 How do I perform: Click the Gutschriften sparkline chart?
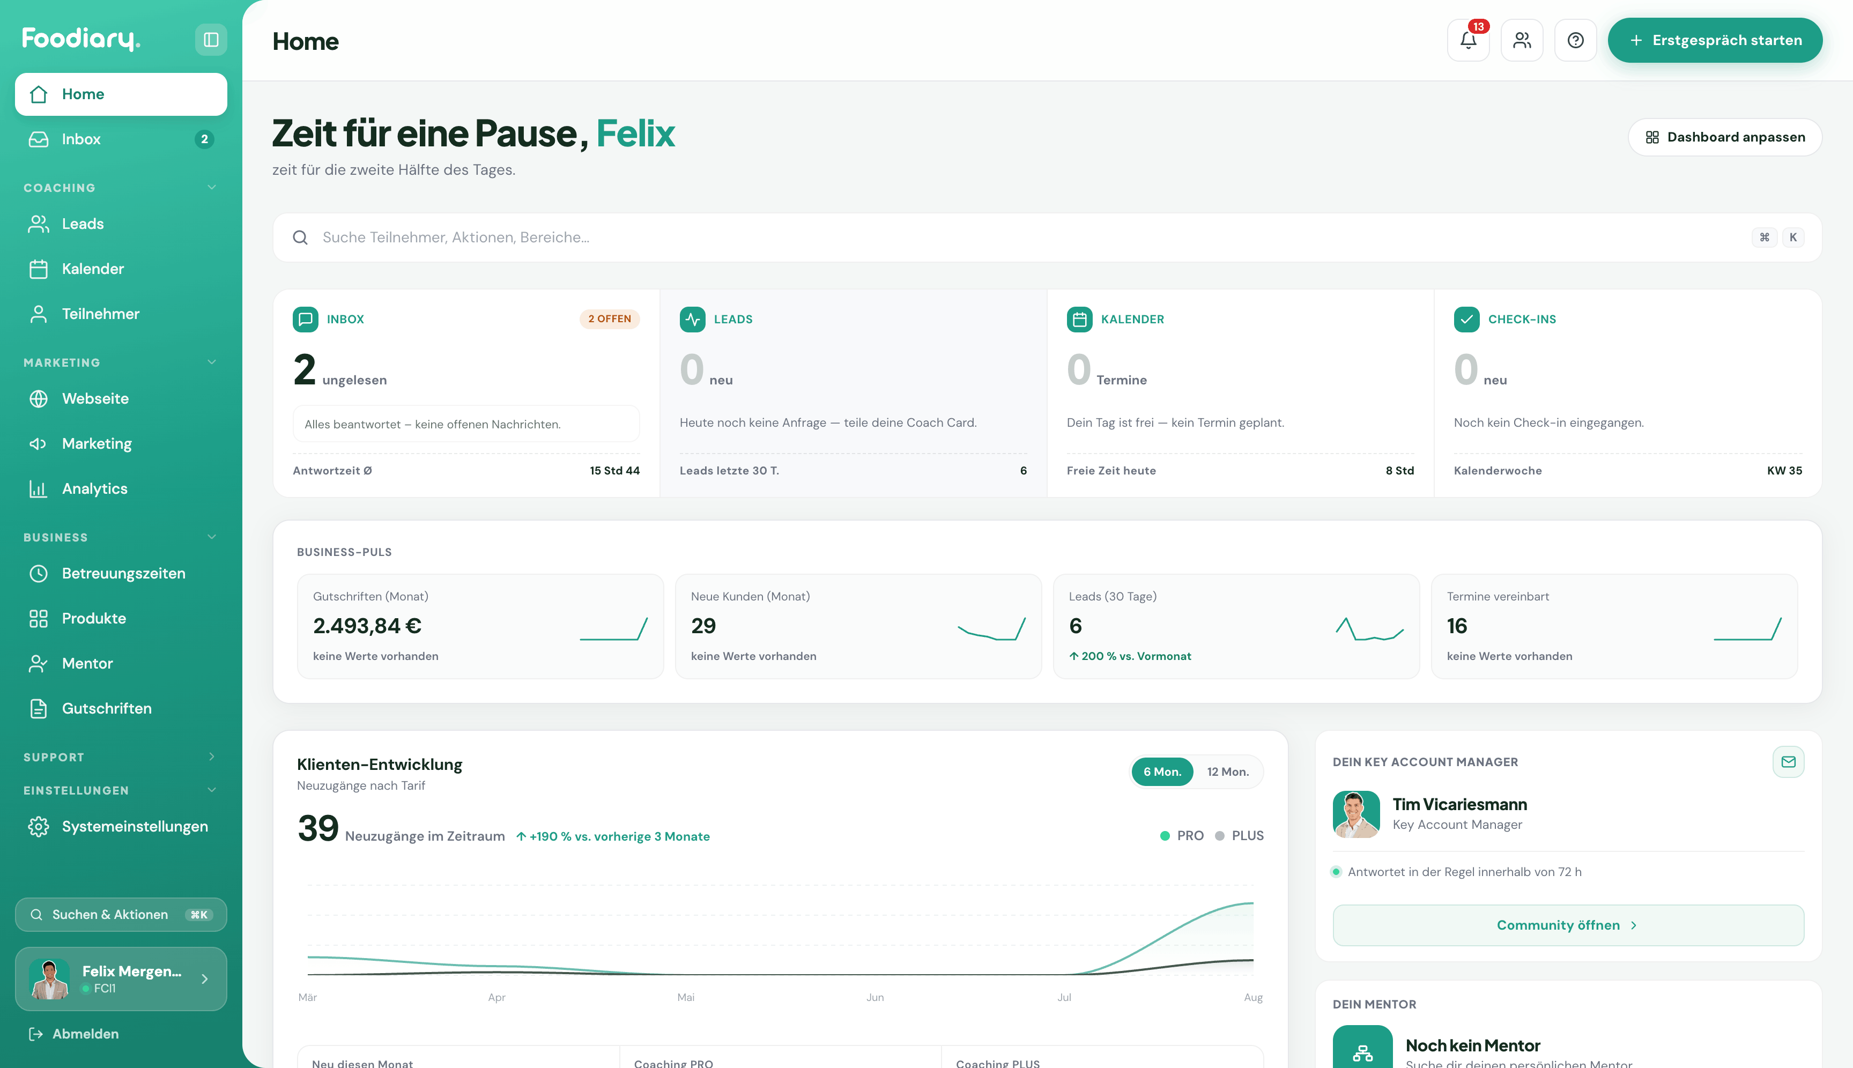pos(613,628)
